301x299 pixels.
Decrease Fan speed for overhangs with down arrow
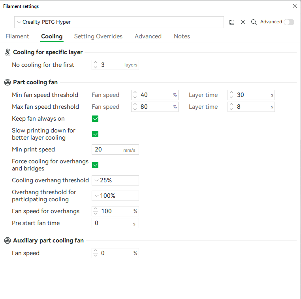tap(95, 214)
